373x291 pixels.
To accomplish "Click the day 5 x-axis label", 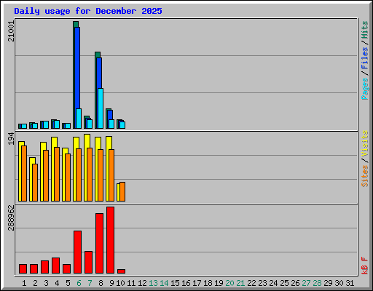I will click(68, 283).
